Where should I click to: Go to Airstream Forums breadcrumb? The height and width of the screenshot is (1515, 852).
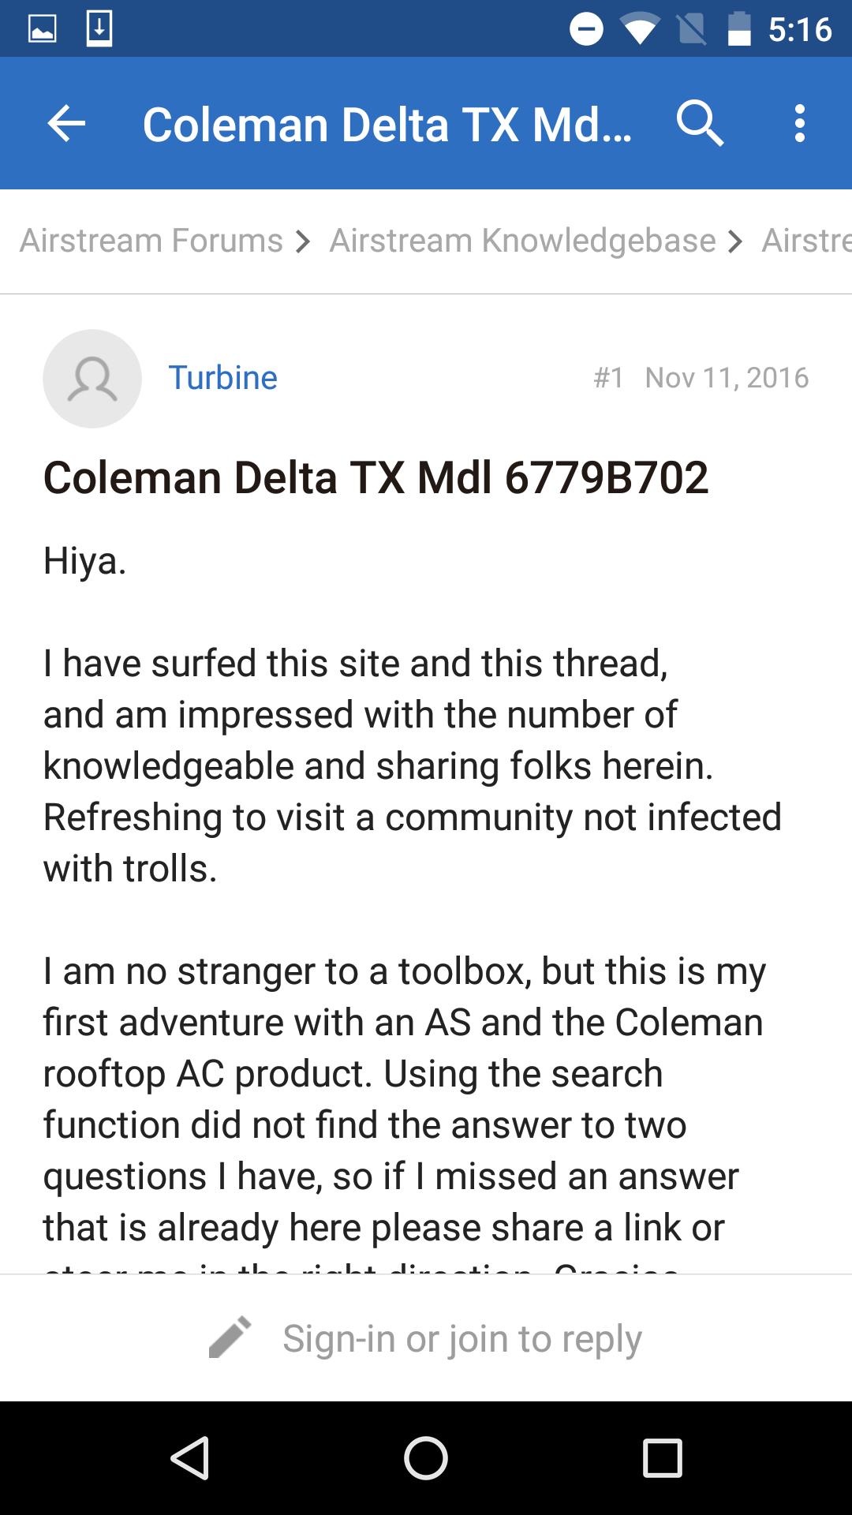pyautogui.click(x=151, y=241)
